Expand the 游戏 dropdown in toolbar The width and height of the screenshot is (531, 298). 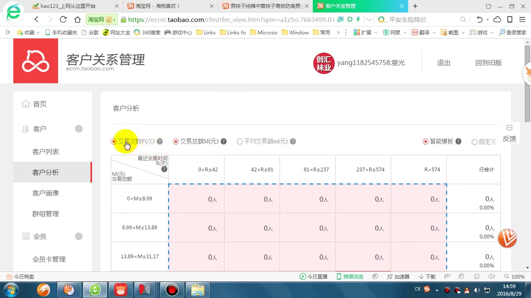pyautogui.click(x=492, y=32)
